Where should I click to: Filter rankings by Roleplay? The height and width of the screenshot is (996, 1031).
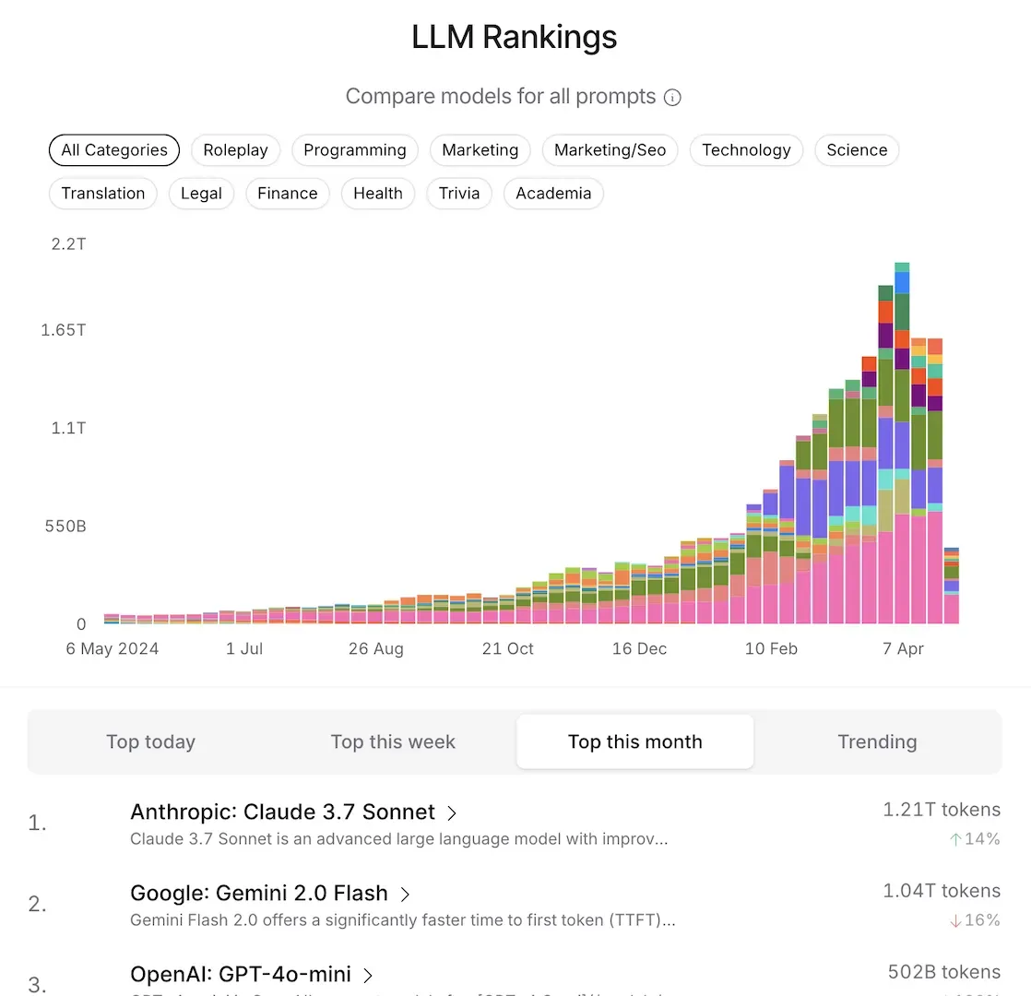click(x=235, y=150)
